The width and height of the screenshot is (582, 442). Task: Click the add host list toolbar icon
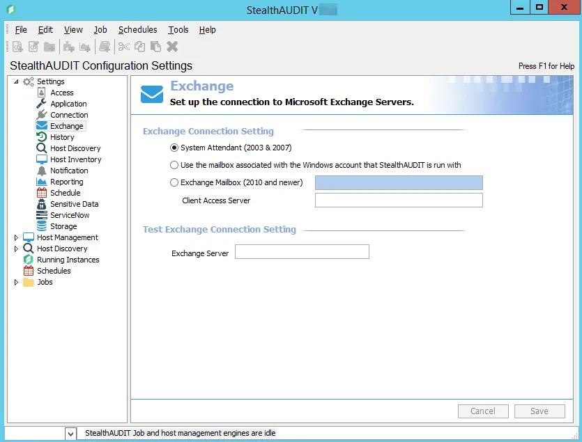(x=105, y=47)
